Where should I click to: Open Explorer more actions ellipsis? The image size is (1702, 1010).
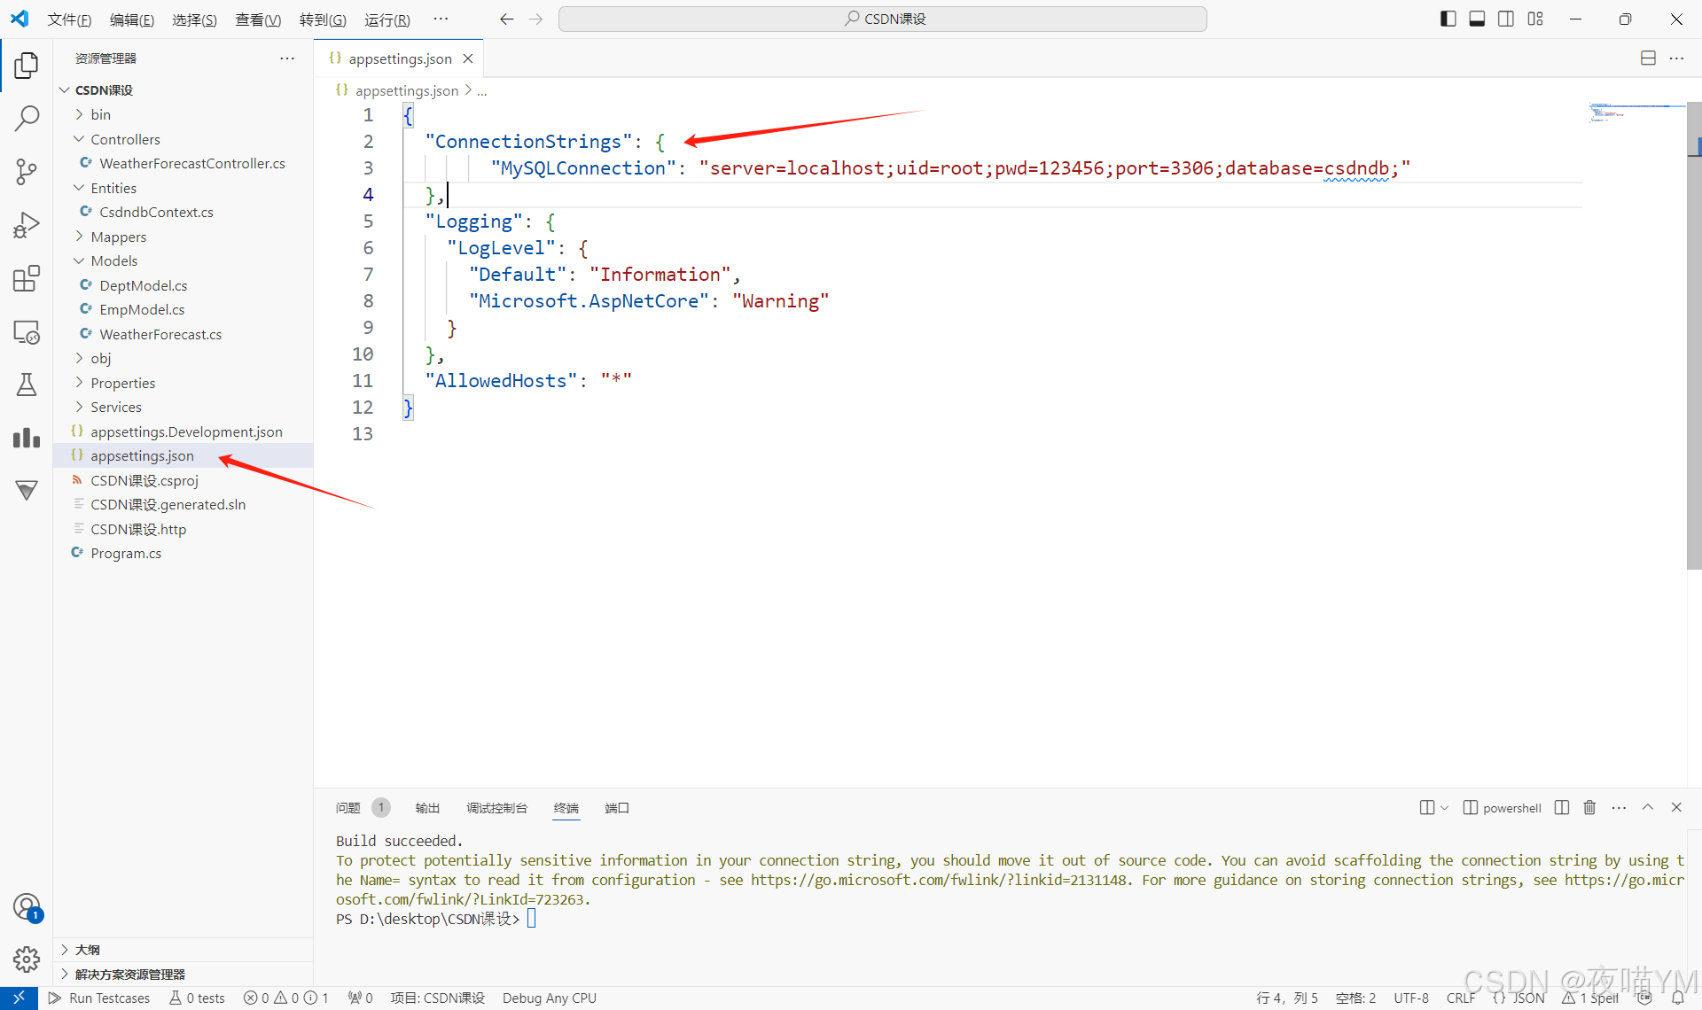click(287, 58)
